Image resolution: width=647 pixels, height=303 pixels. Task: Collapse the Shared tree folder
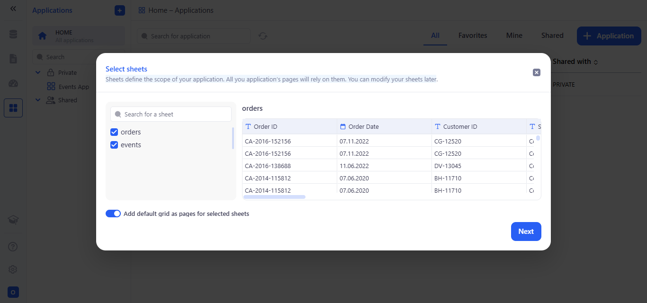[x=38, y=100]
